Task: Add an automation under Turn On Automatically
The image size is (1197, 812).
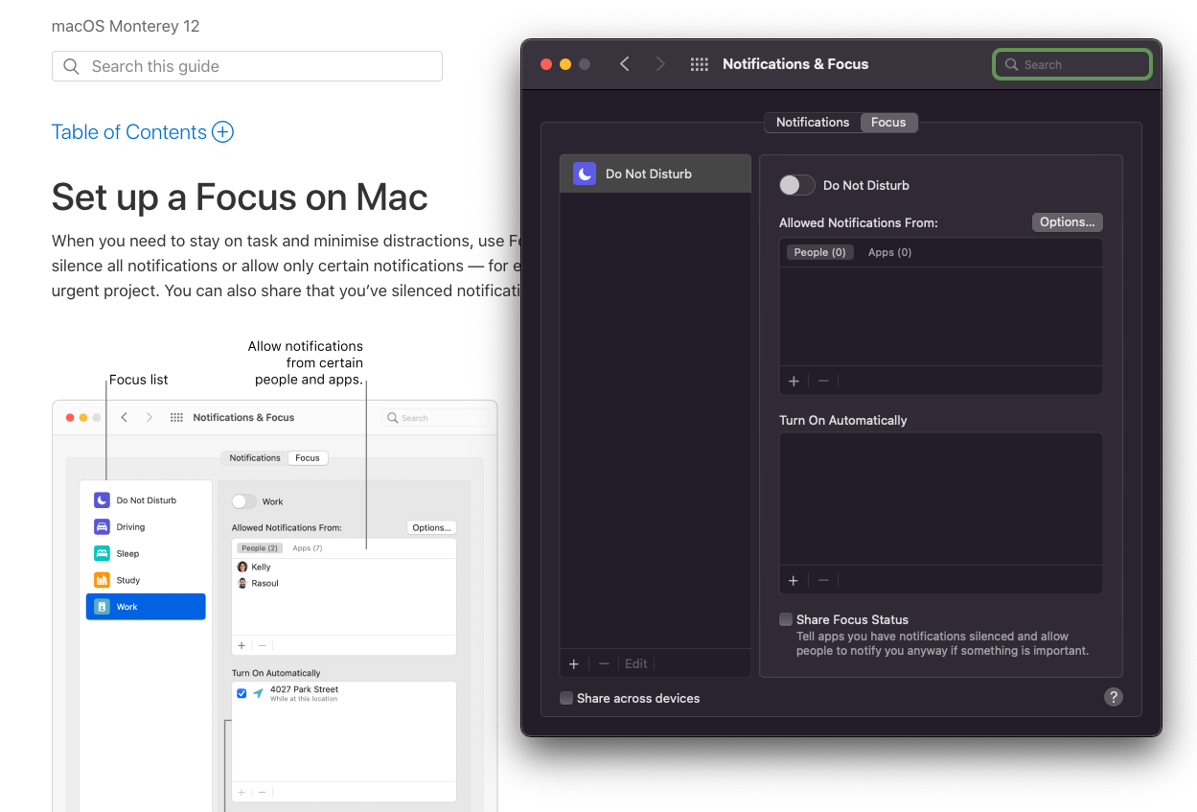Action: (x=794, y=581)
